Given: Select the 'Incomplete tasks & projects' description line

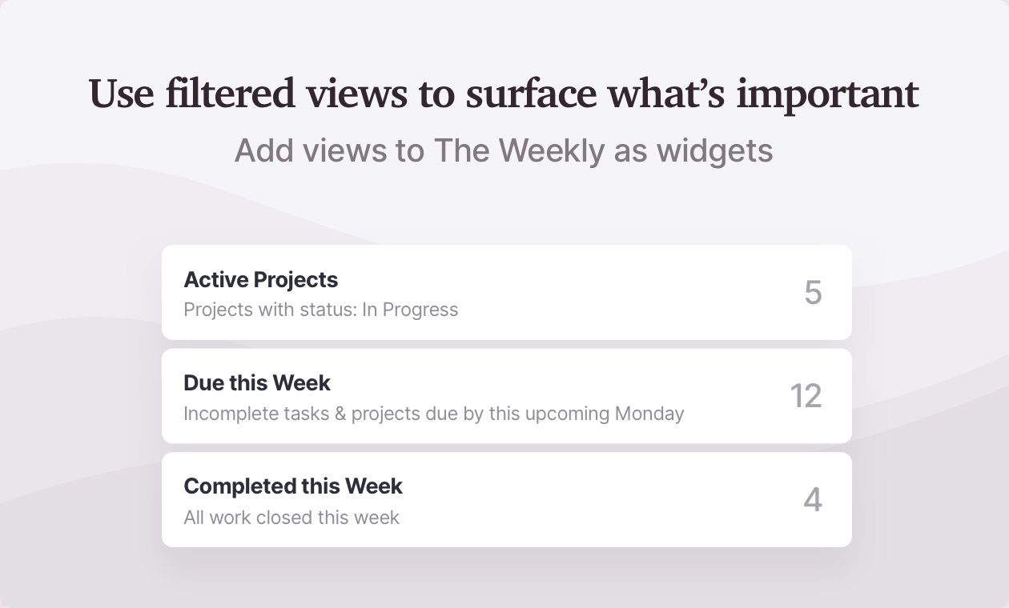Looking at the screenshot, I should tap(434, 414).
